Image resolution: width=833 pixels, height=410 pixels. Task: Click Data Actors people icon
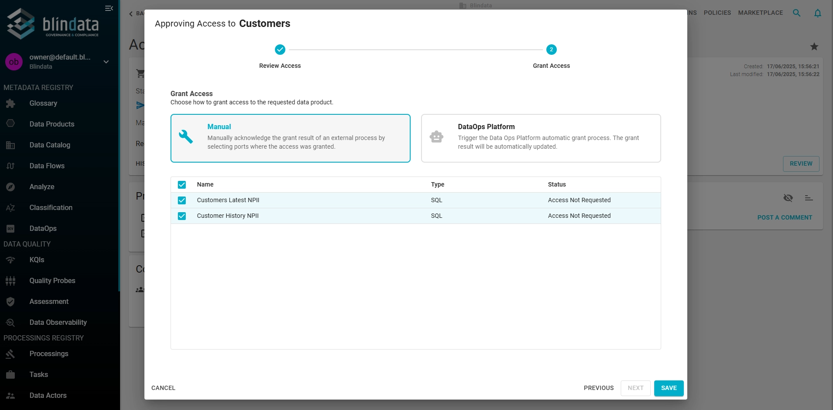coord(10,396)
